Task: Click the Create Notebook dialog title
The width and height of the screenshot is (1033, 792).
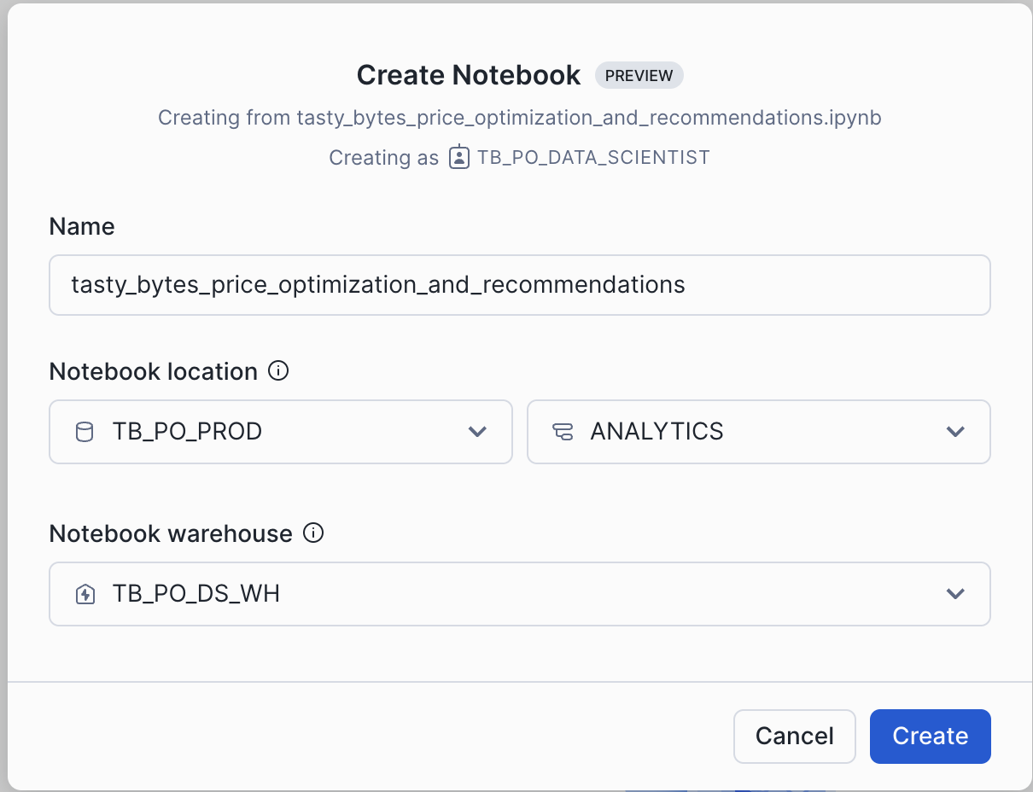Action: click(468, 75)
